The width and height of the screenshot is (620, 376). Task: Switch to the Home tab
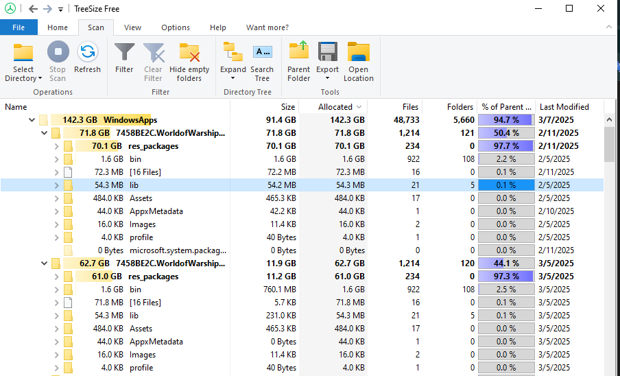tap(58, 27)
